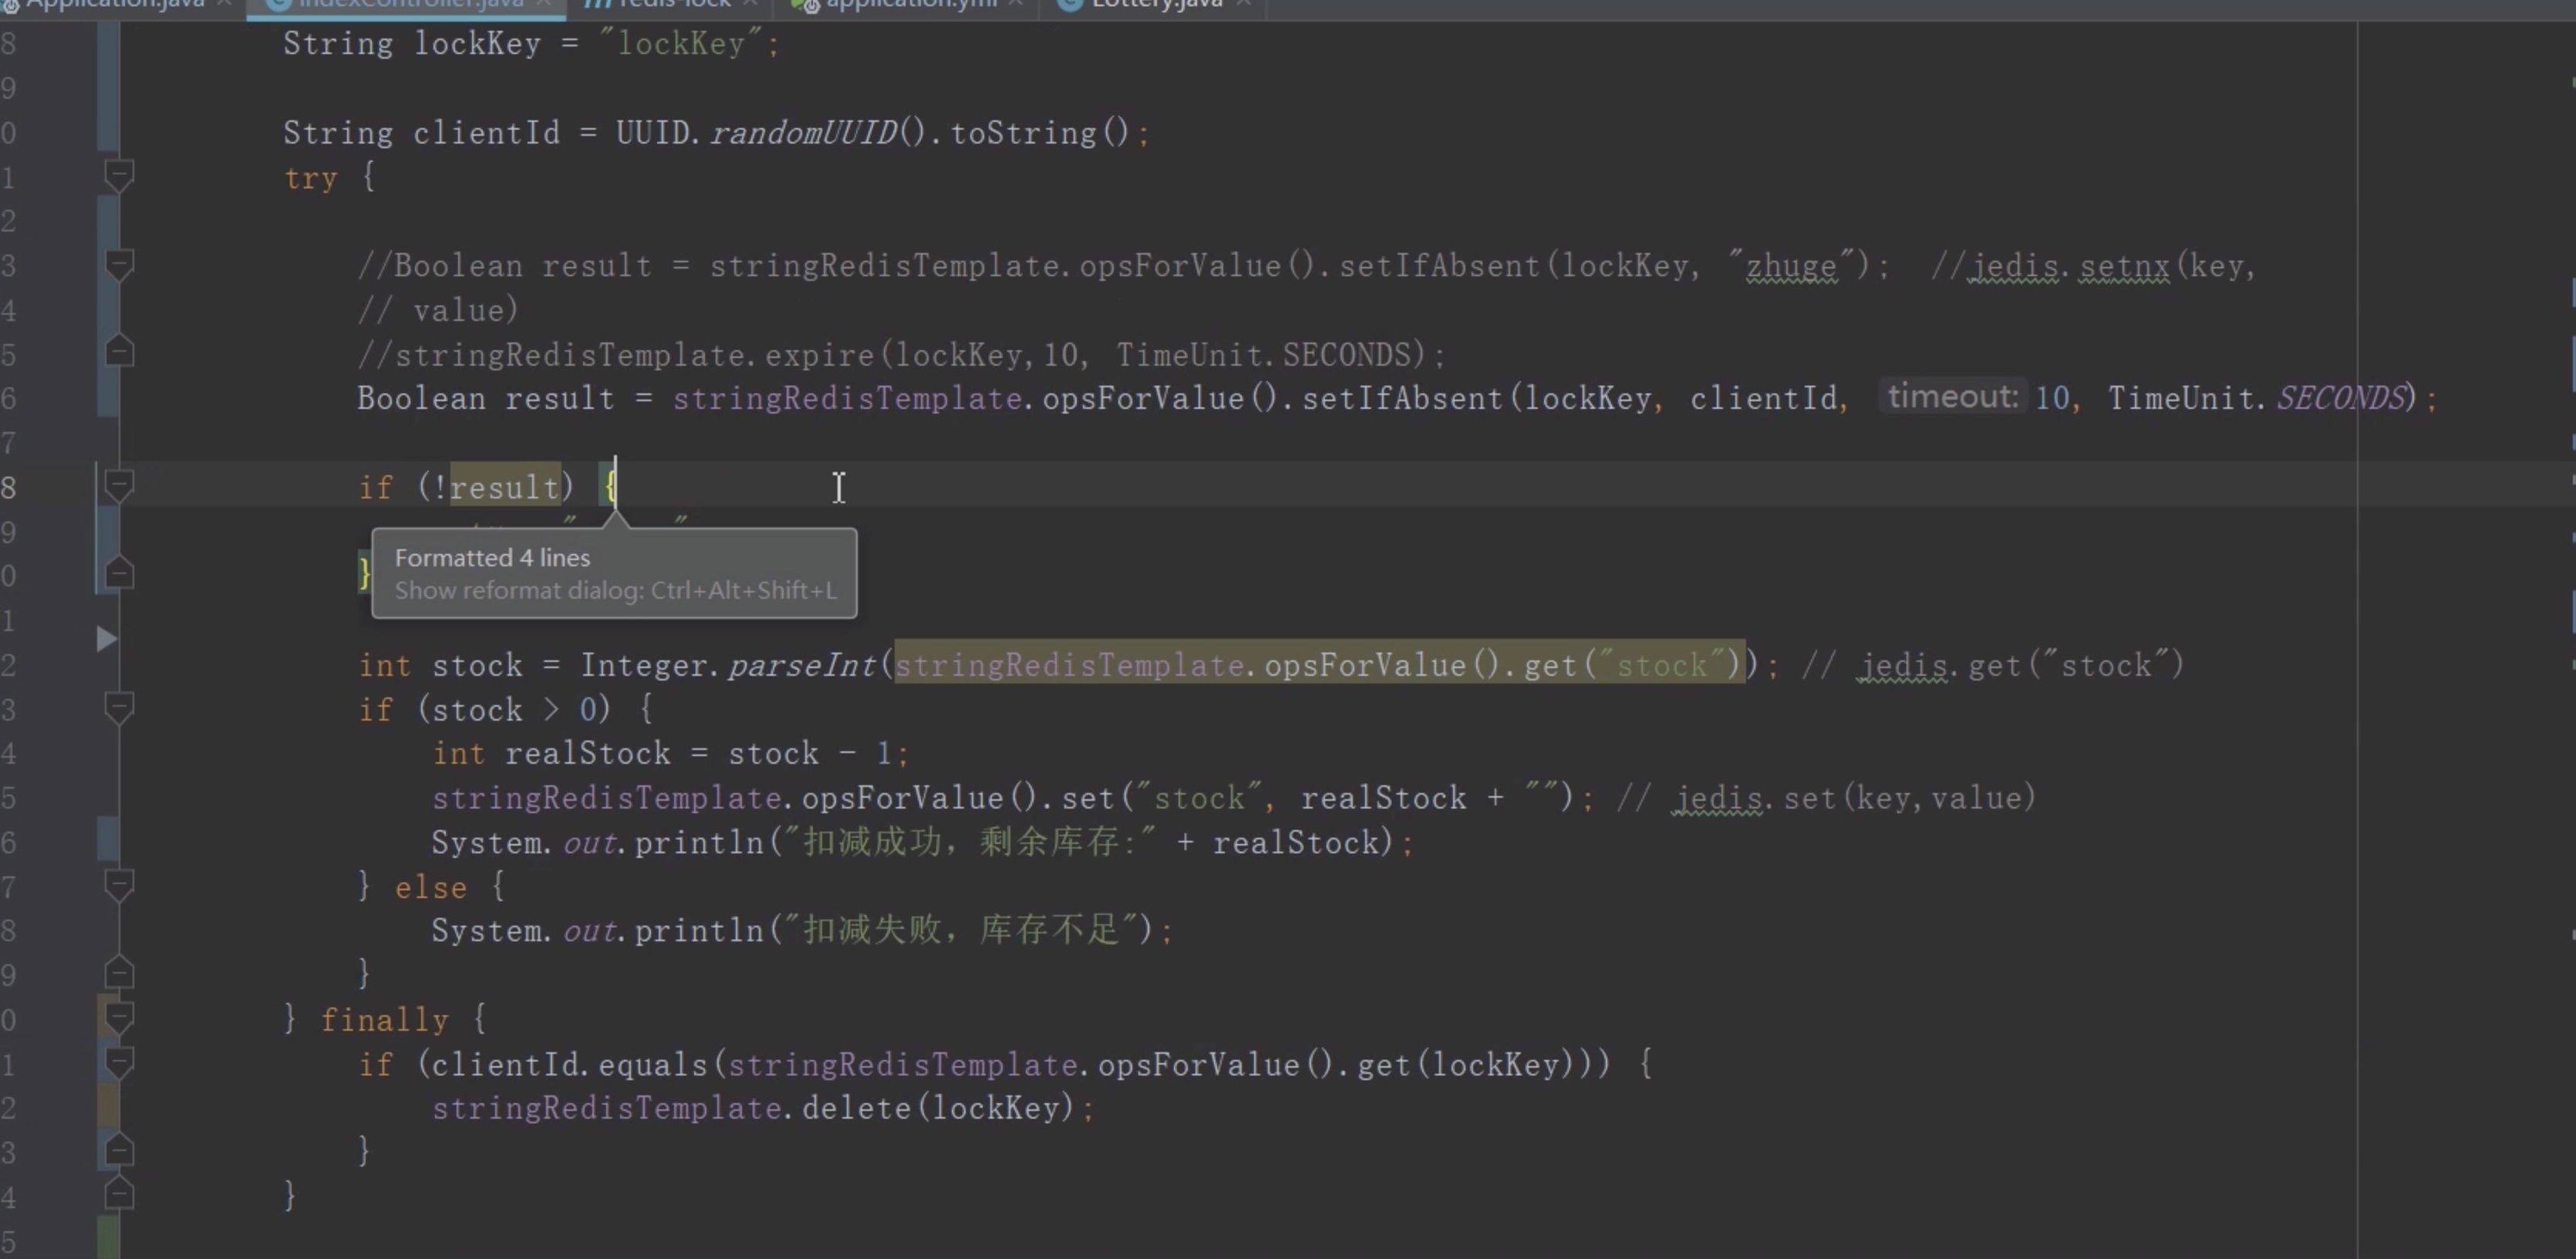The width and height of the screenshot is (2576, 1259).
Task: Click the else keyword
Action: click(431, 888)
